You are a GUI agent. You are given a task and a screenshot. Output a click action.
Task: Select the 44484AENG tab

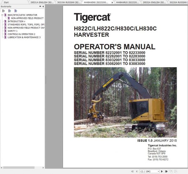coord(96,2)
